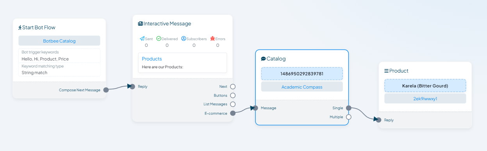Select the Compose Next Message output port
The width and height of the screenshot is (487, 151).
[106, 90]
